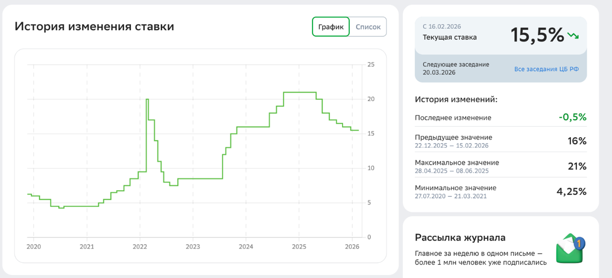612x278 pixels.
Task: Select the Предыдущее значение row
Action: [x=500, y=141]
